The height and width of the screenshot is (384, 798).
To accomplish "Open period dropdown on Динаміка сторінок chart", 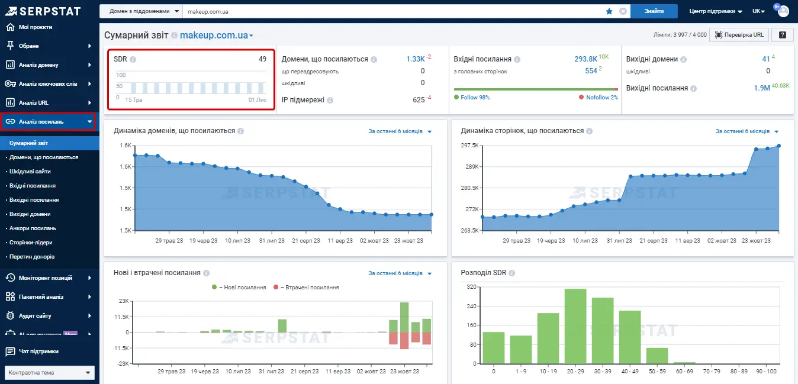I will [747, 131].
